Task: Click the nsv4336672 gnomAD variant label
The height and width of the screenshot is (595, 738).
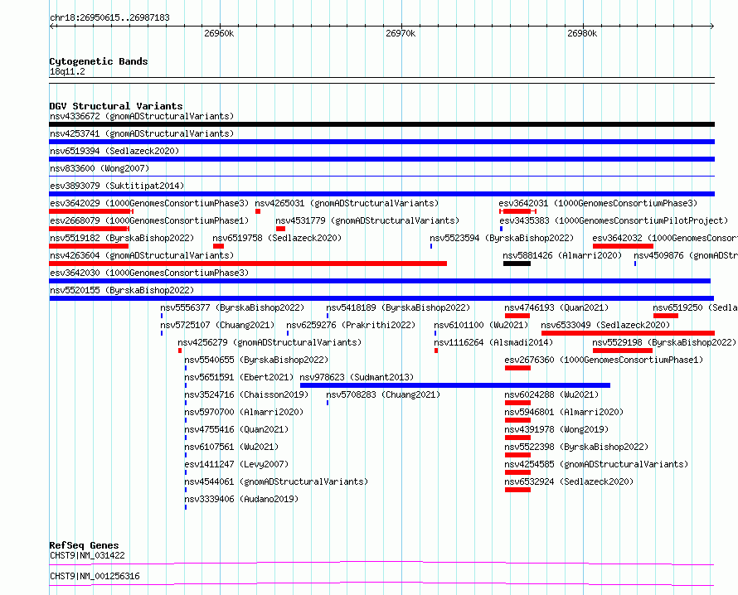Action: point(142,116)
